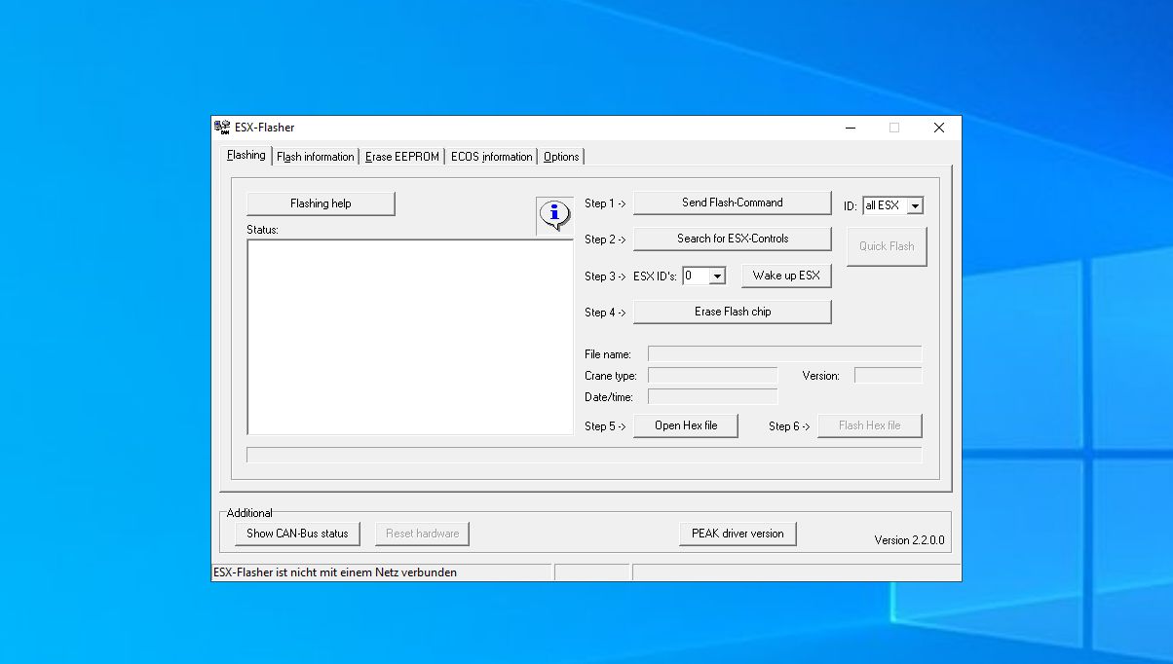Select the Flashing tab
The width and height of the screenshot is (1173, 664).
coord(246,155)
